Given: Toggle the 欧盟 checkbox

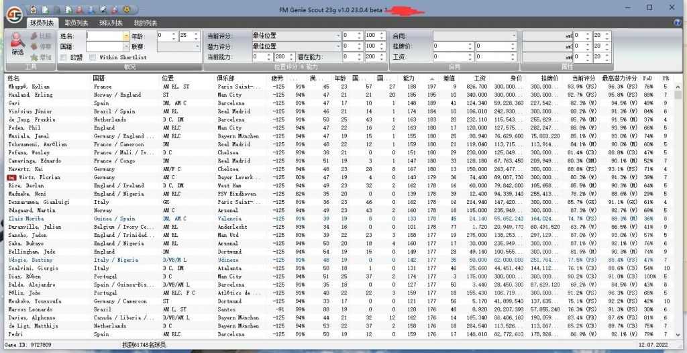Looking at the screenshot, I should 64,58.
